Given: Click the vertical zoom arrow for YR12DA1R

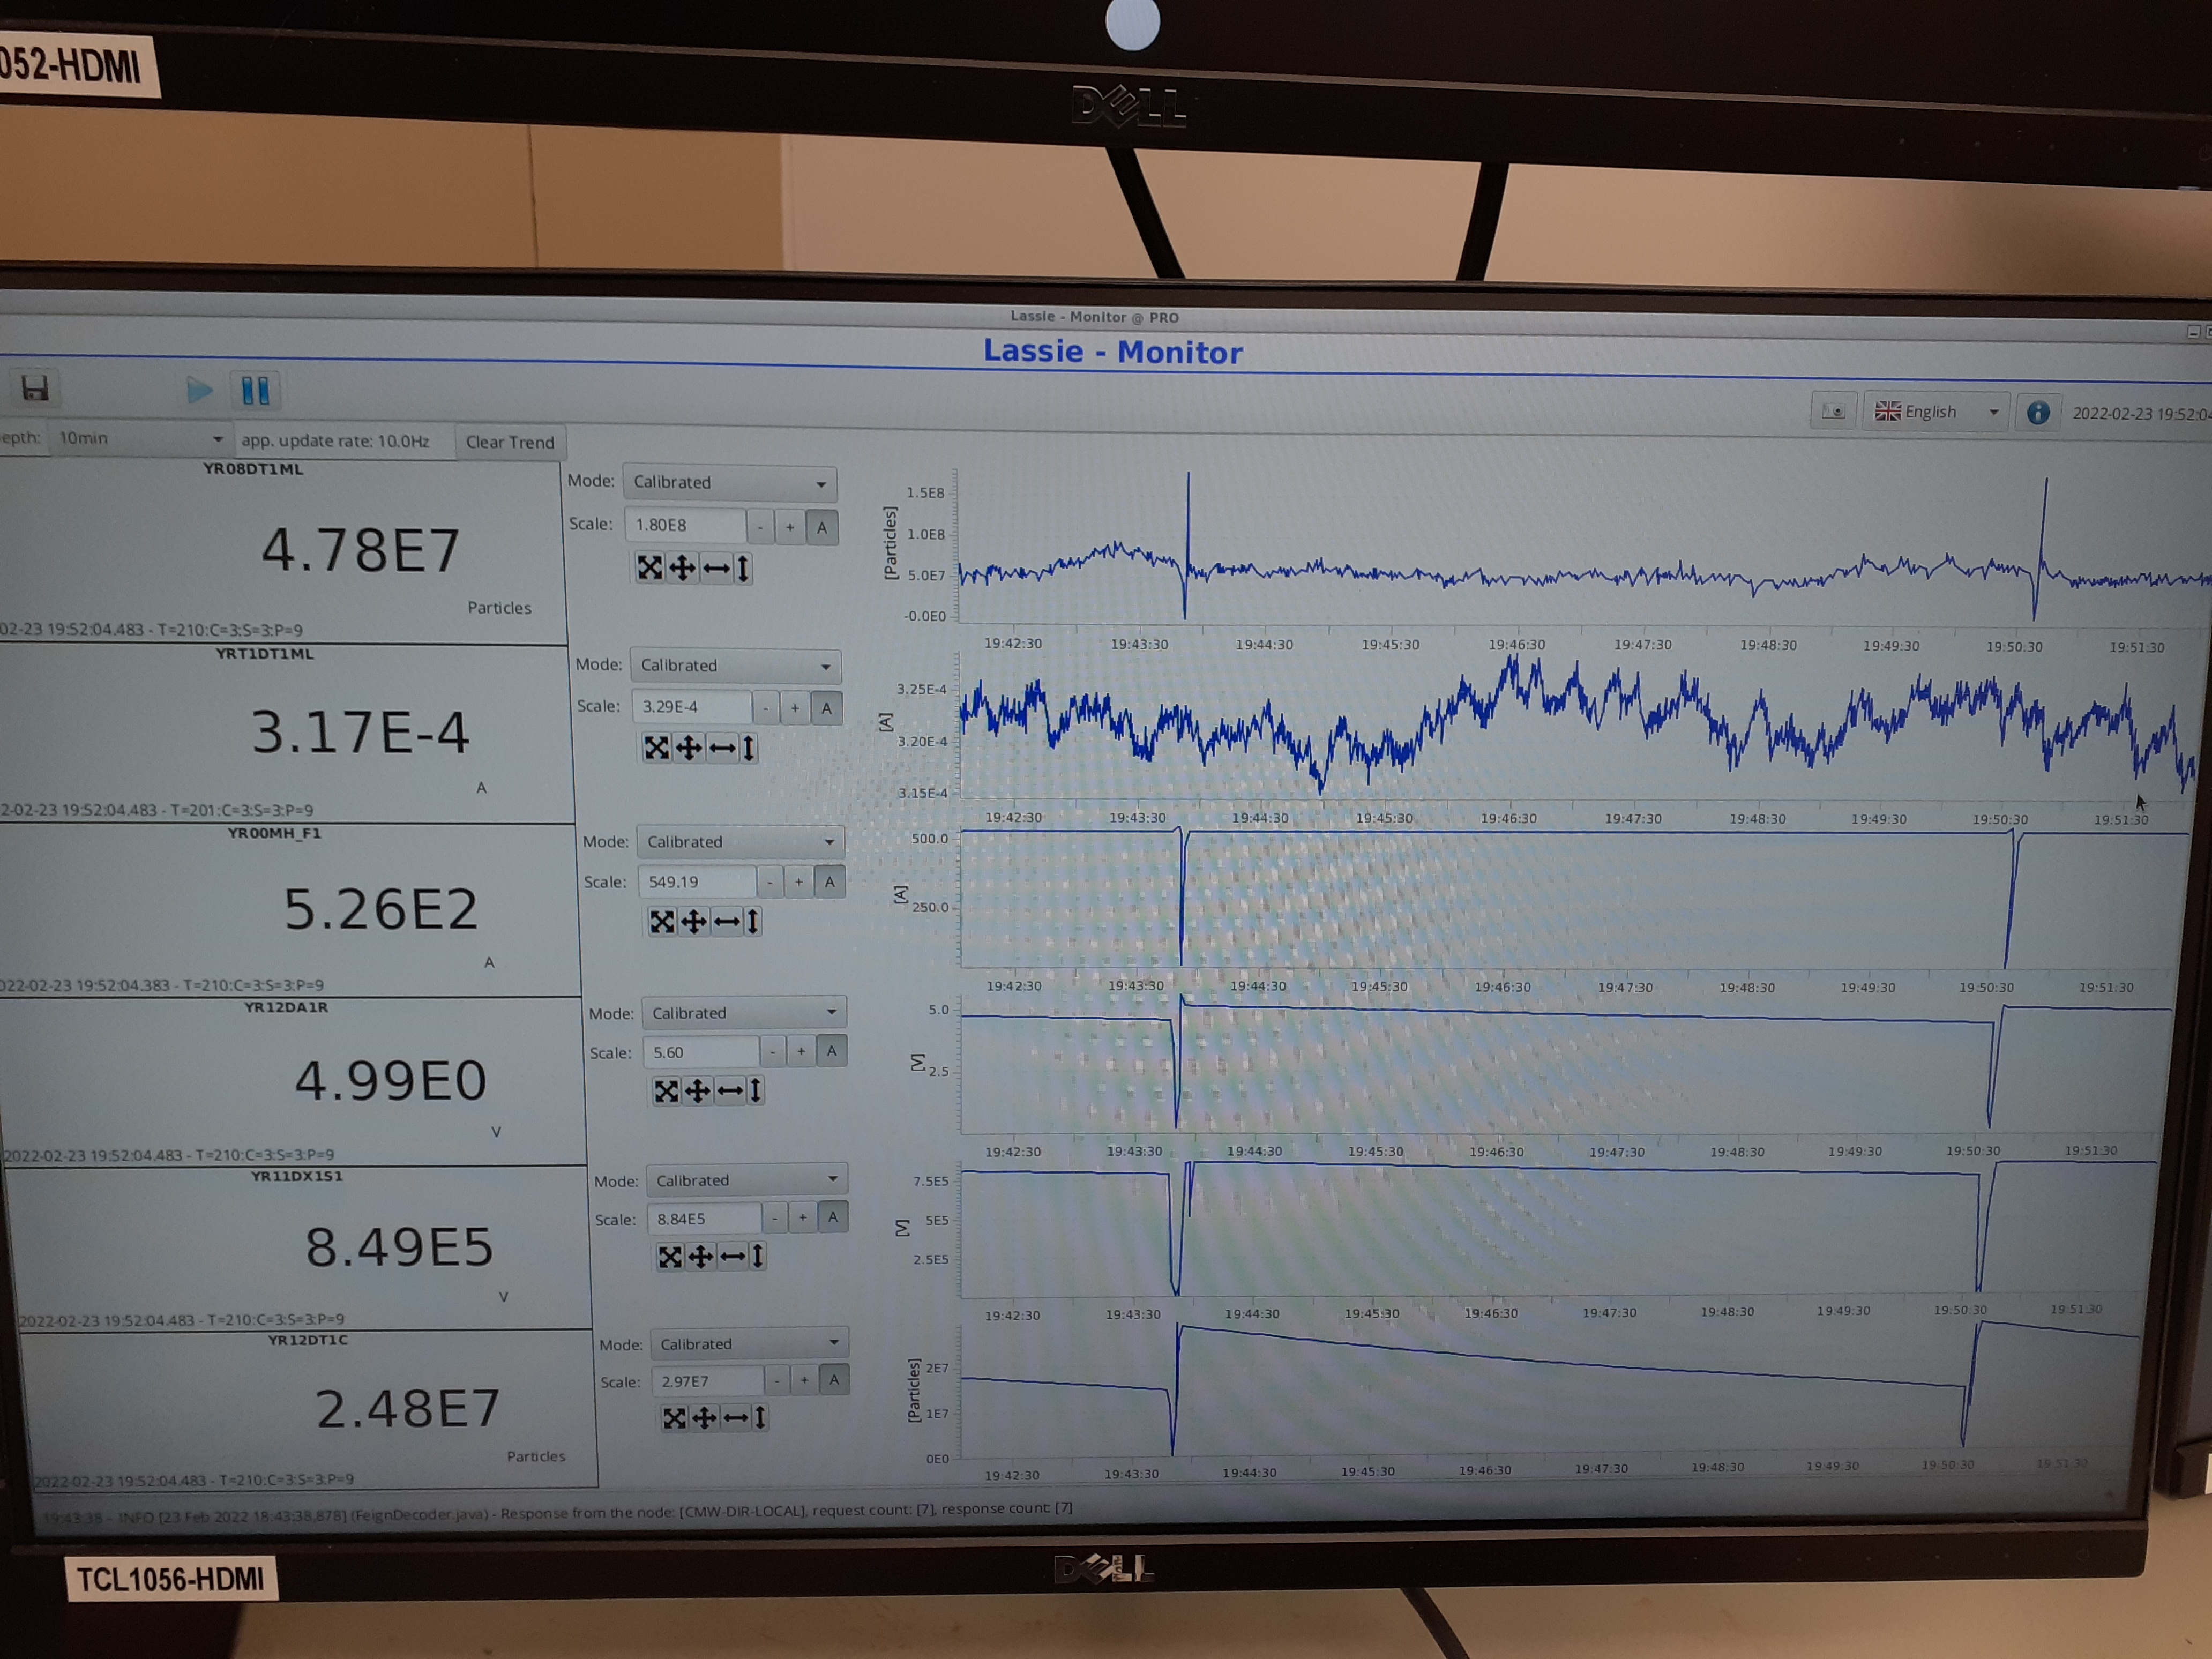Looking at the screenshot, I should coord(756,1090).
